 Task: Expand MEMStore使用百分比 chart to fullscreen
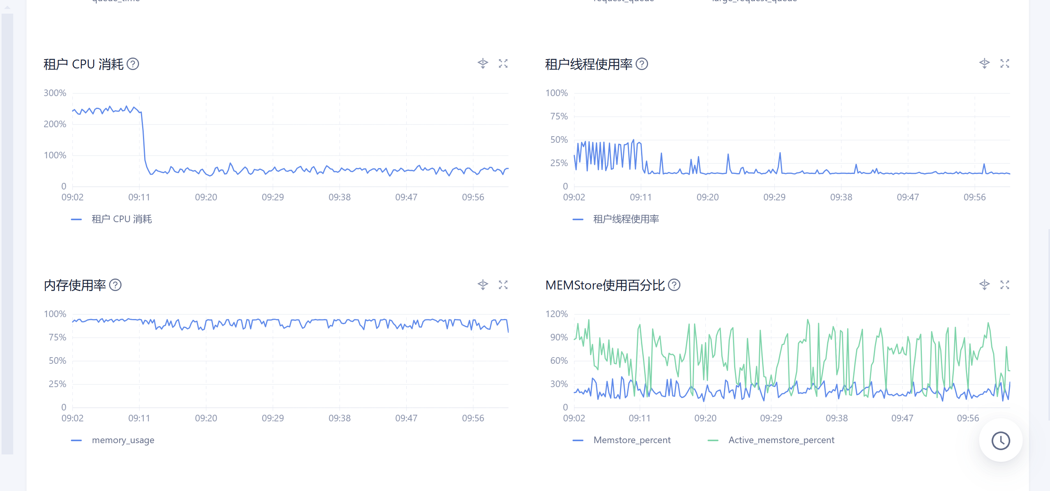point(1004,284)
